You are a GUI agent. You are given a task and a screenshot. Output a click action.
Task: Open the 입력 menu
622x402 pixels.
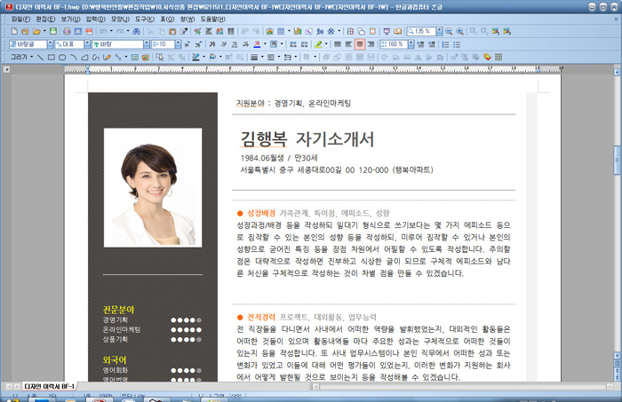96,19
